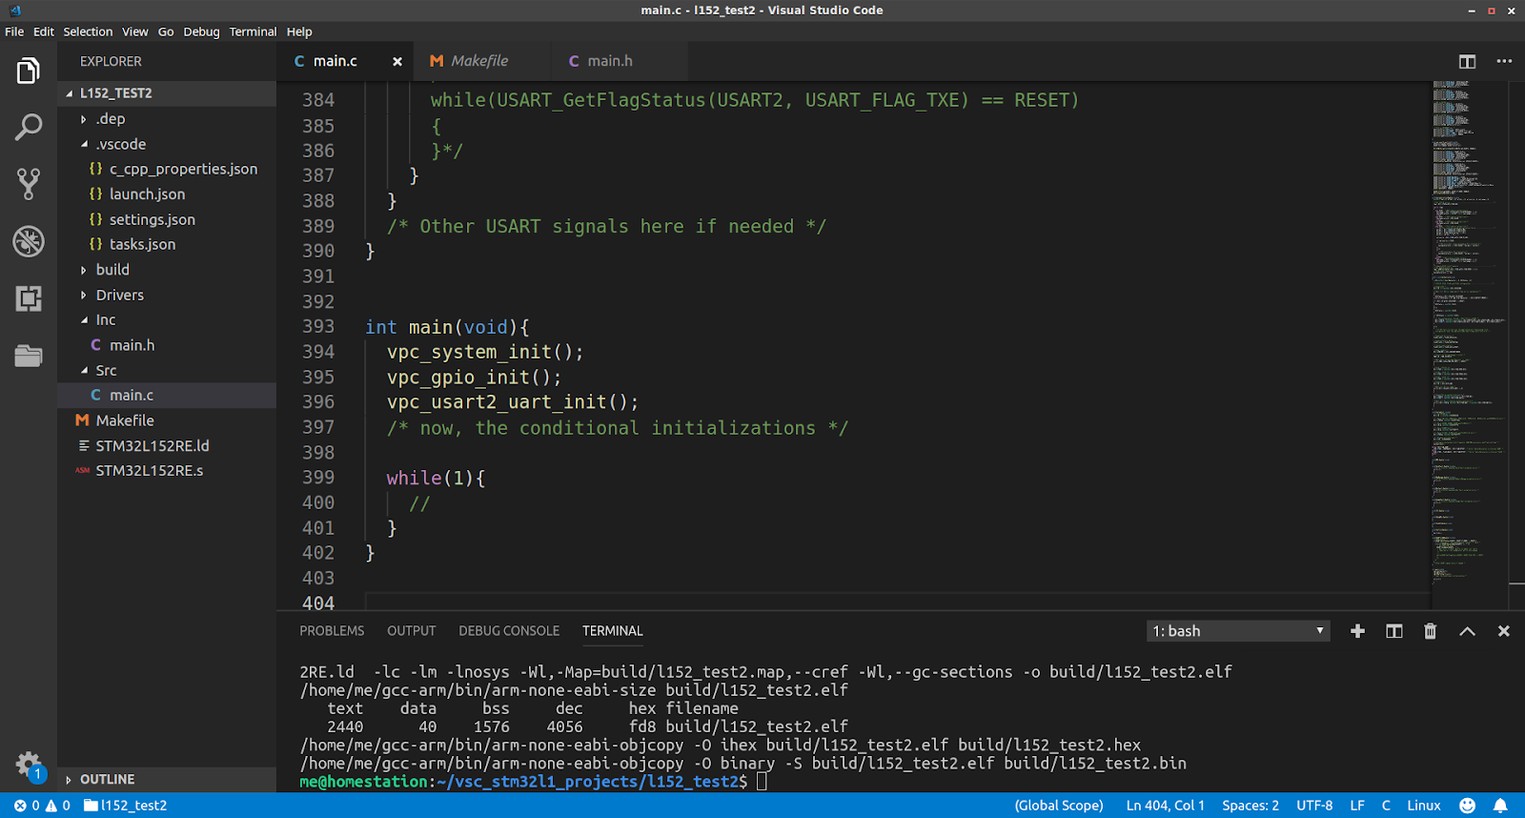
Task: Open the Terminal menu
Action: pos(253,31)
